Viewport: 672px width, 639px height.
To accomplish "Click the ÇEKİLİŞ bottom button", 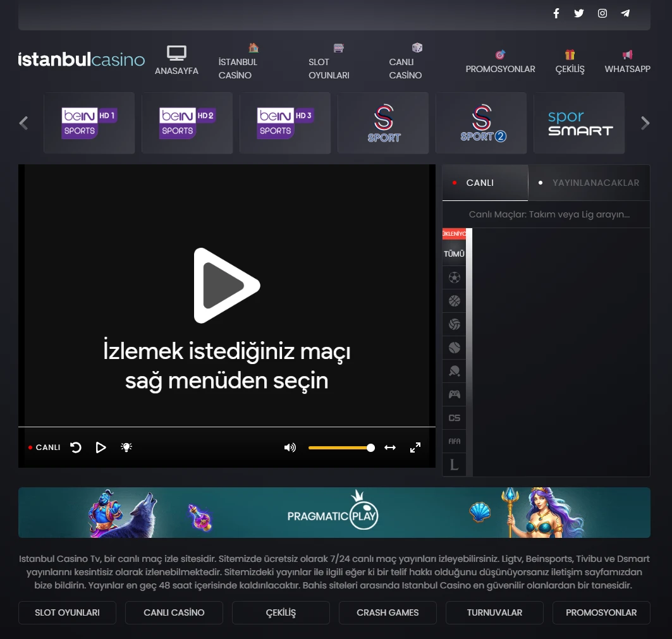I will click(281, 612).
